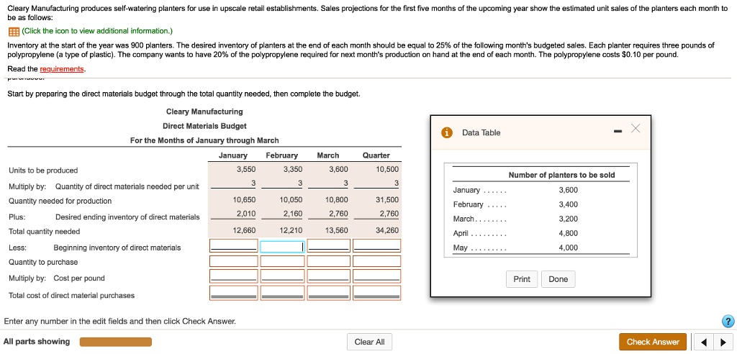The image size is (737, 354).
Task: Select February quantity to purchase field
Action: click(282, 261)
